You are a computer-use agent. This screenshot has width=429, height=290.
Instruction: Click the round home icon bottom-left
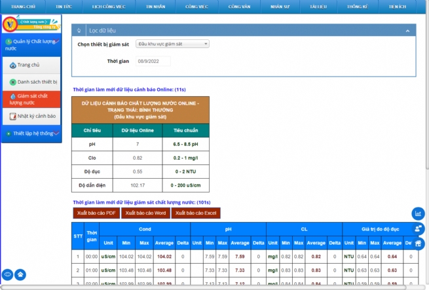coord(20,274)
